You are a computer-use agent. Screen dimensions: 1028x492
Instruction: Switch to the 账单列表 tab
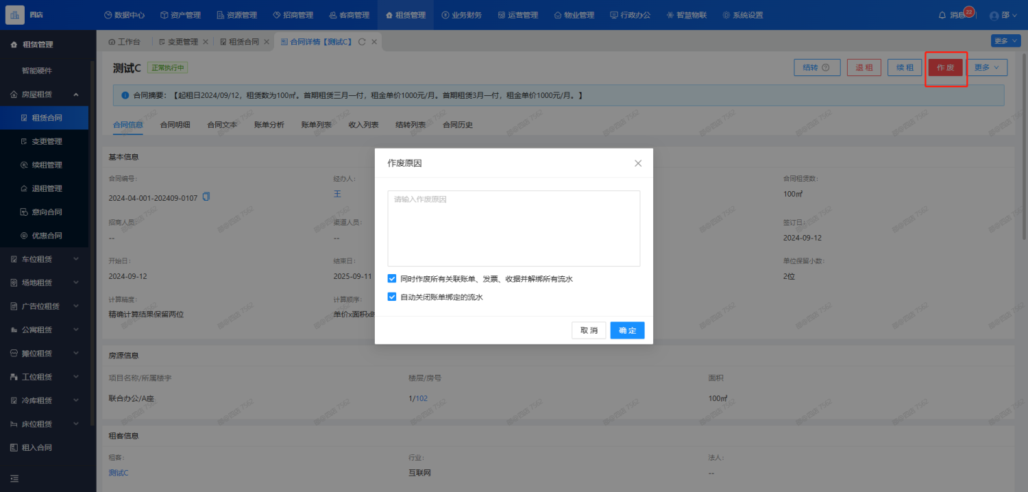coord(316,125)
